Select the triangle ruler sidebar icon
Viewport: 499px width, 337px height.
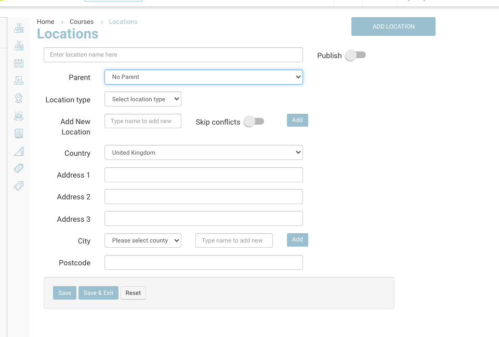click(19, 151)
